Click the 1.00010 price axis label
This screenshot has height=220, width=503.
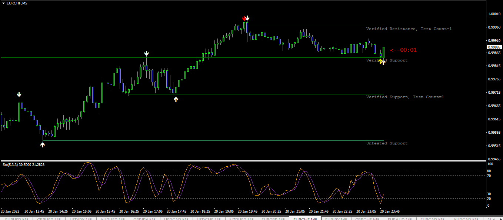494,14
